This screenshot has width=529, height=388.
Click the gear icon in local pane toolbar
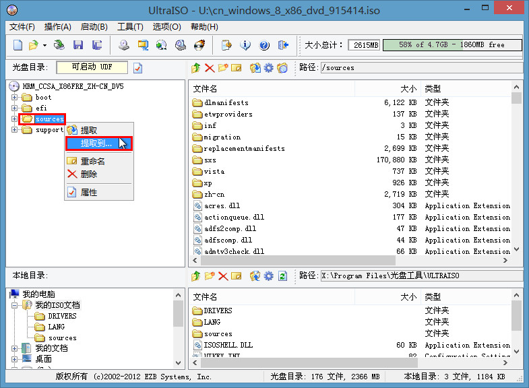[x=269, y=276]
